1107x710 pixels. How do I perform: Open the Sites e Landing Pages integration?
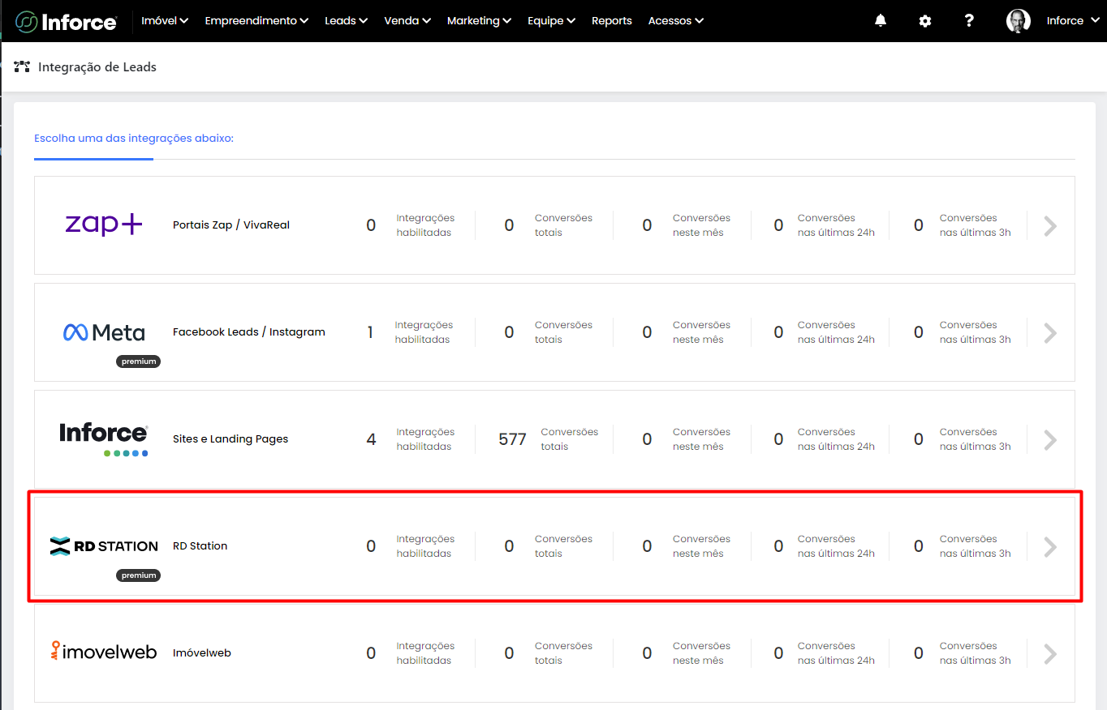click(230, 439)
